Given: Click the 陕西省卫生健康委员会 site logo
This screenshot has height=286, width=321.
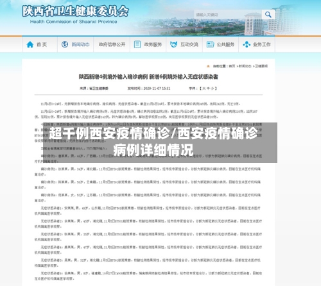Looking at the screenshot, I should [75, 11].
